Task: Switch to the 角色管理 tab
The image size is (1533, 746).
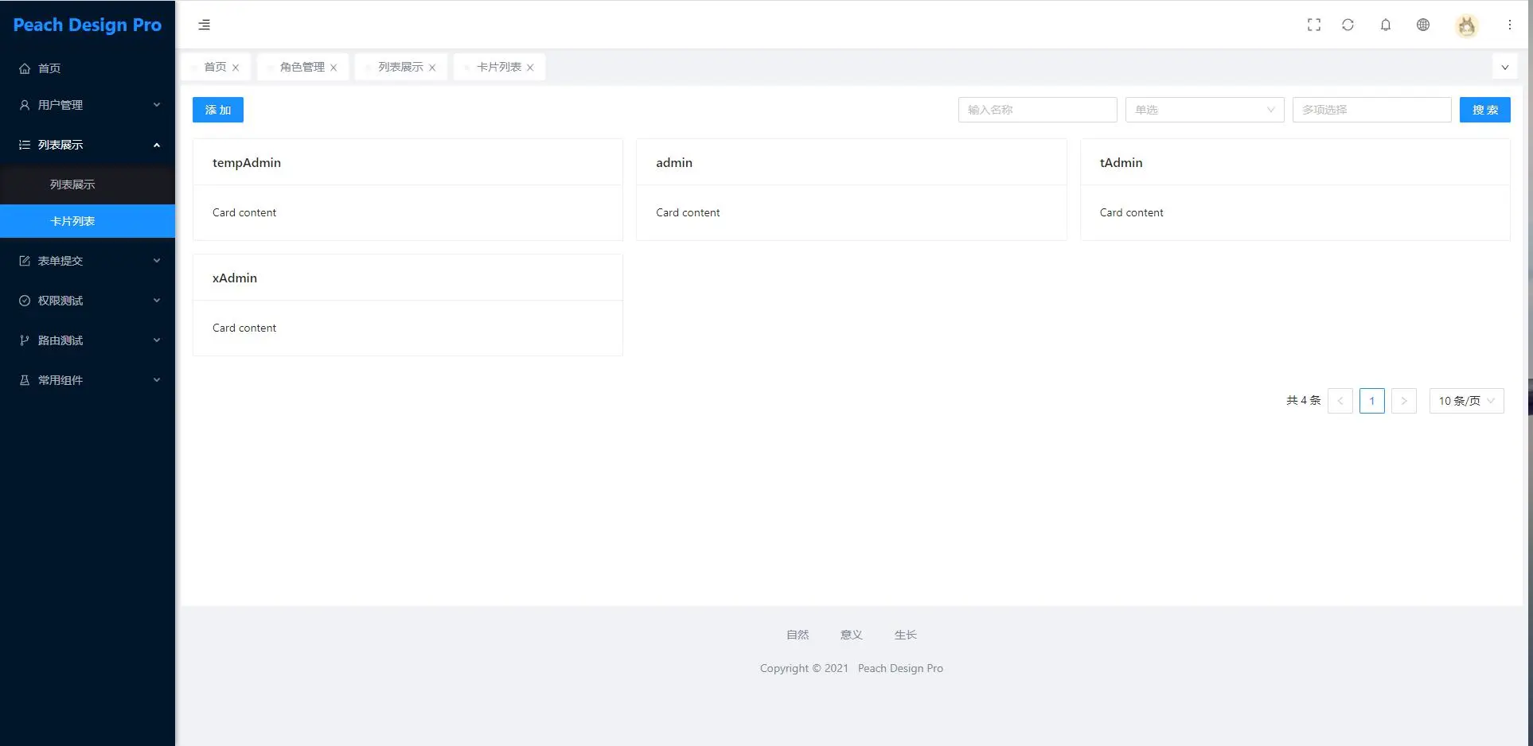Action: (x=302, y=67)
